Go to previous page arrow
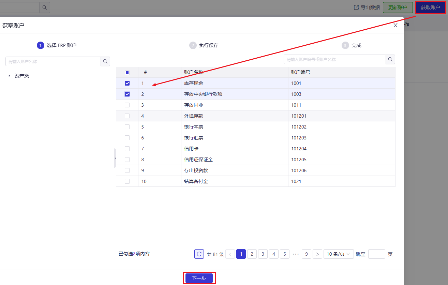This screenshot has height=285, width=448. tap(230, 254)
